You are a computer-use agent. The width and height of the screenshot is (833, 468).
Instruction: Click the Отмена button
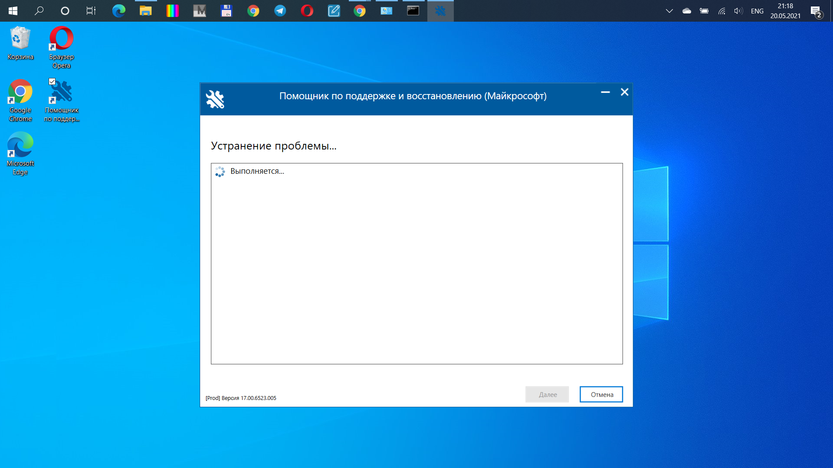click(601, 394)
